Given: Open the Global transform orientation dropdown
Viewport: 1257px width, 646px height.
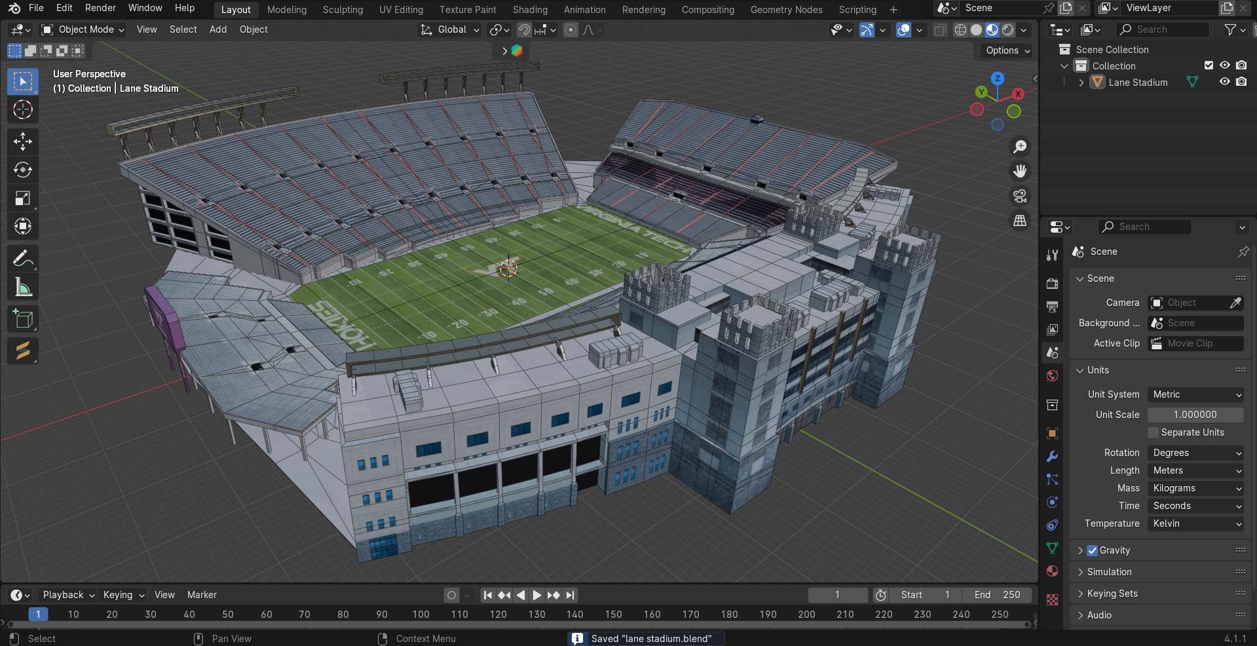Looking at the screenshot, I should (450, 29).
